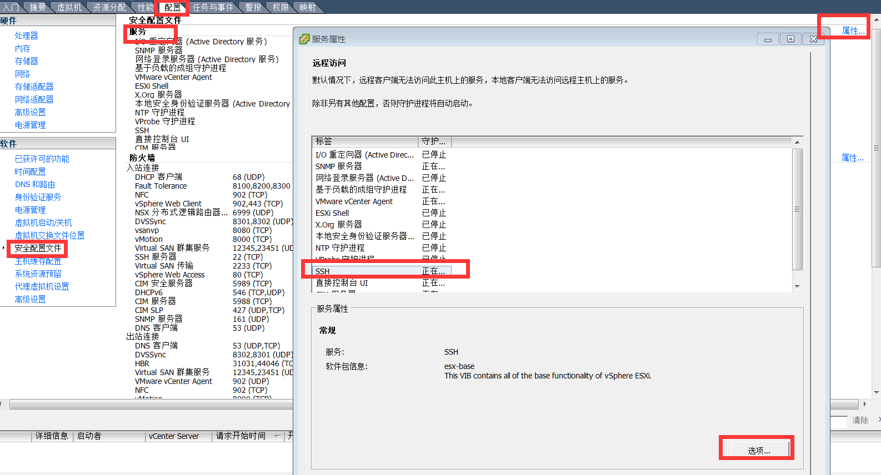
Task: Select the 配置 tab
Action: [x=173, y=7]
